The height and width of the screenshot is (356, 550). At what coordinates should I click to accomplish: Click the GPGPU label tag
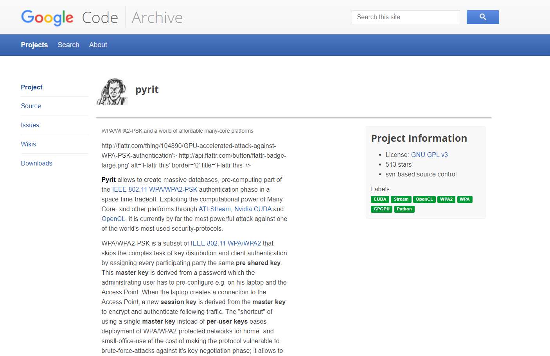[x=381, y=209]
